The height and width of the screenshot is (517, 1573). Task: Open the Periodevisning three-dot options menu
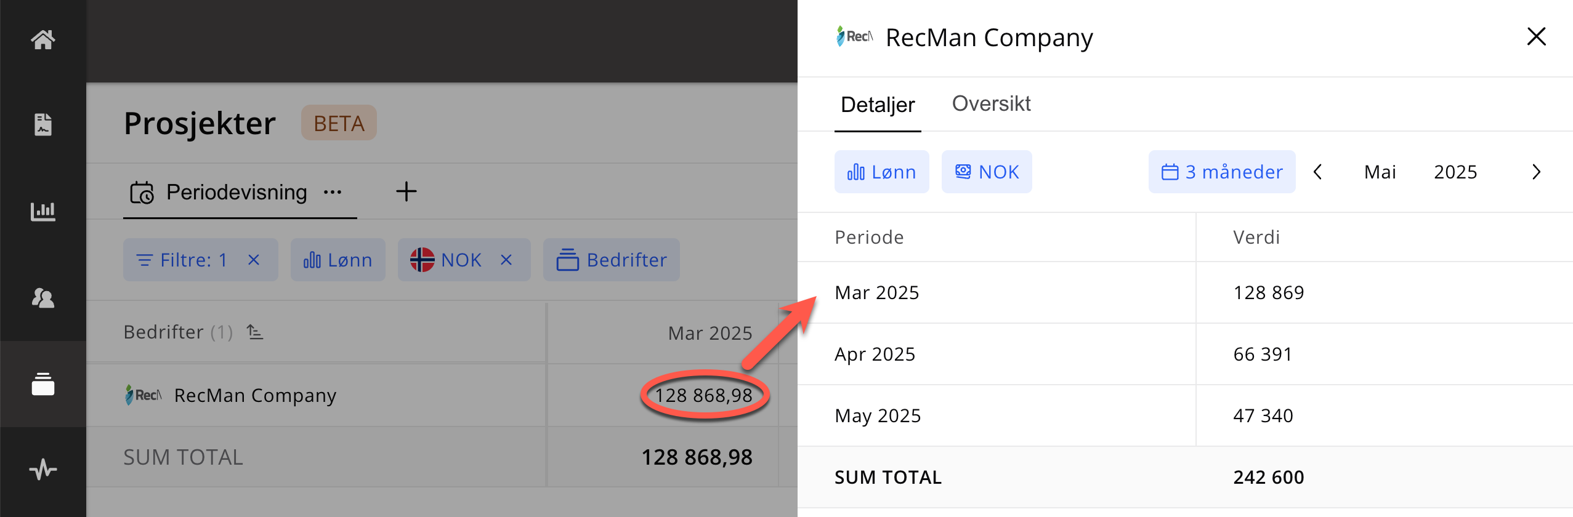click(x=333, y=192)
